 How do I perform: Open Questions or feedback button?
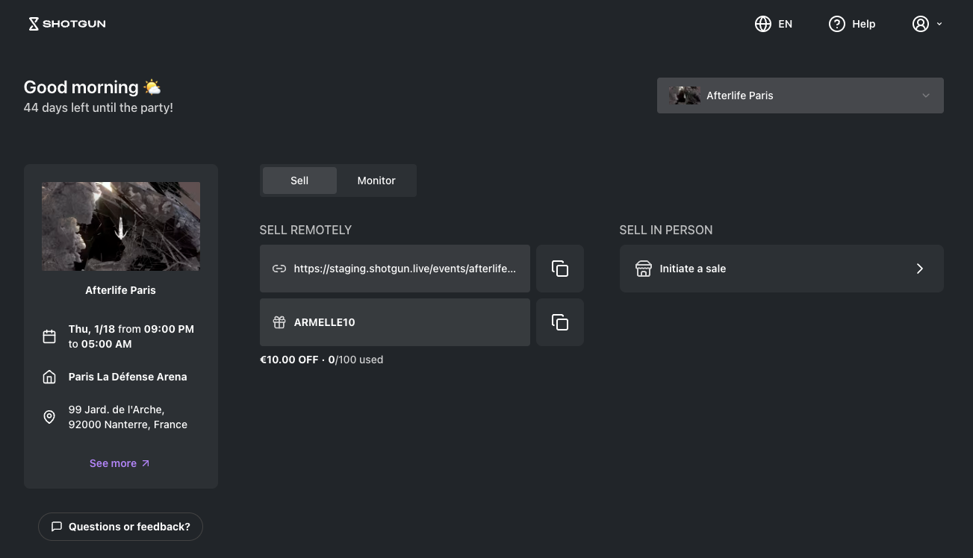click(x=120, y=527)
